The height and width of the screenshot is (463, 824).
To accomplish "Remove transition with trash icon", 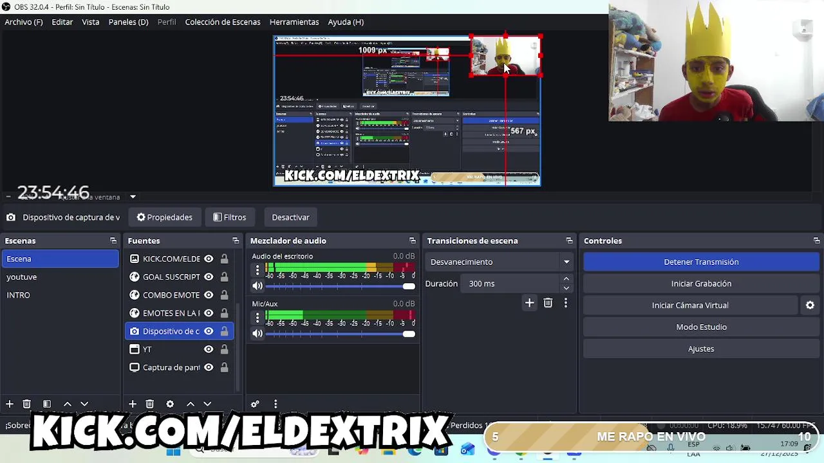I will coord(548,303).
